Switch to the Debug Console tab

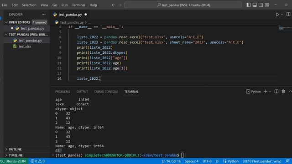tap(106, 92)
